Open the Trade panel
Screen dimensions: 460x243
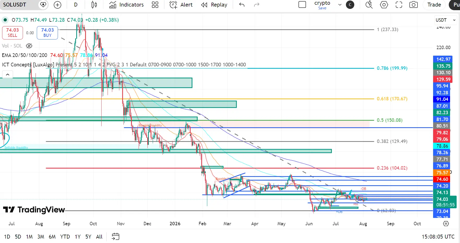[434, 5]
